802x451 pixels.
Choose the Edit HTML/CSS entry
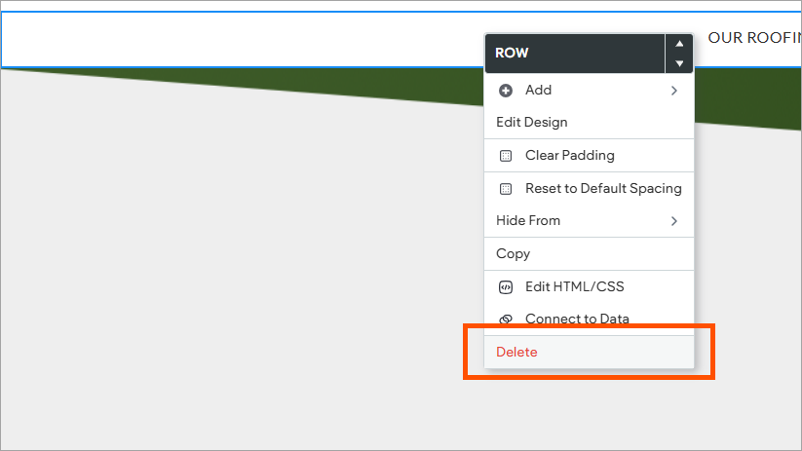click(575, 287)
